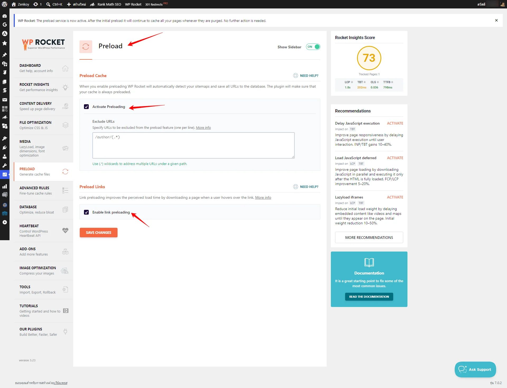Open the Astra icon in admin sidebar
507x388 pixels.
[x=4, y=34]
